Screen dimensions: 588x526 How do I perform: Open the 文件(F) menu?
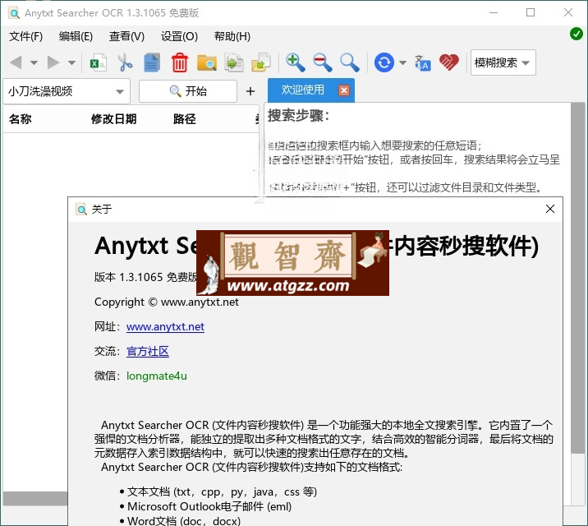[26, 36]
